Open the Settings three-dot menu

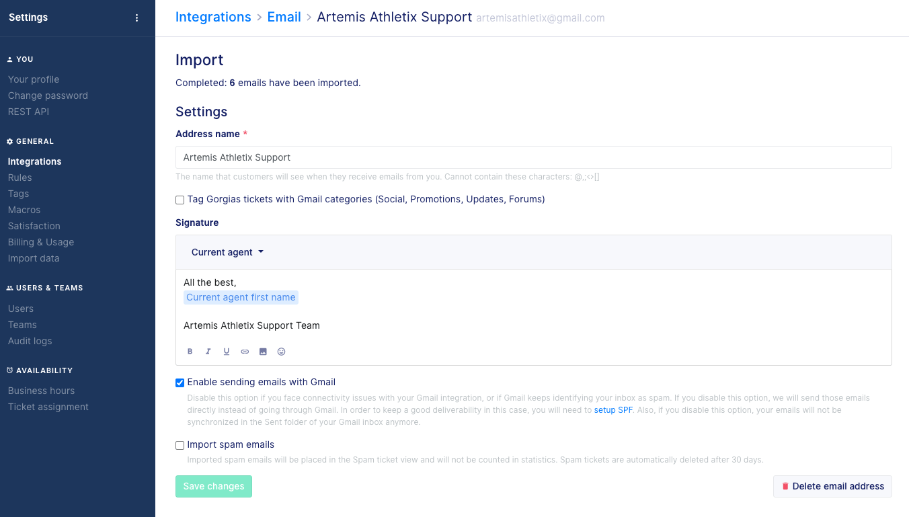tap(137, 18)
